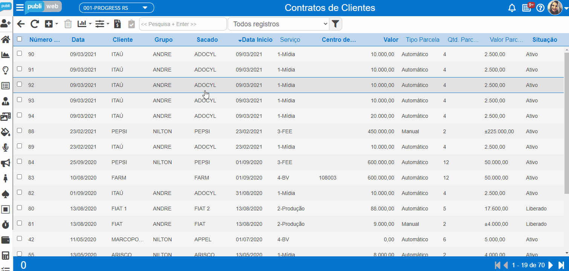Jump to the last page
Image resolution: width=569 pixels, height=271 pixels.
[x=561, y=265]
